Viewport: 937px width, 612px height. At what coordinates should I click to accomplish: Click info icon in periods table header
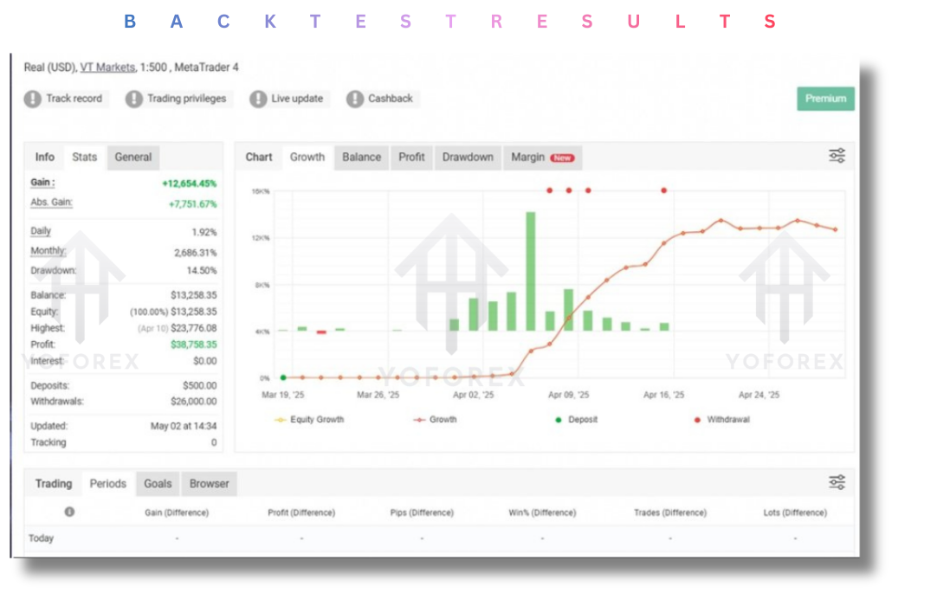pyautogui.click(x=69, y=512)
